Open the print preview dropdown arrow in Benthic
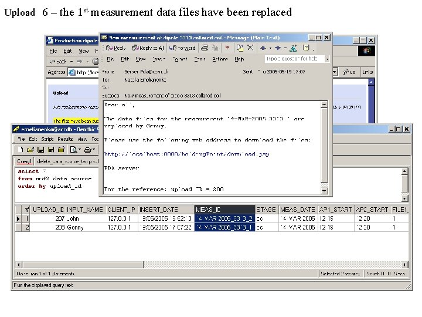This screenshot has width=422, height=317. [80, 149]
